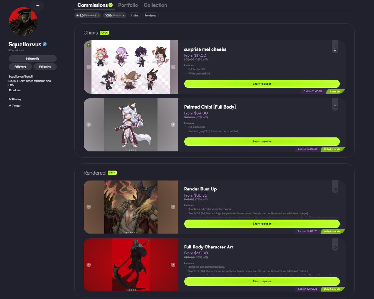Show next image on surprise me! cheebs
The image size is (374, 299).
[173, 67]
